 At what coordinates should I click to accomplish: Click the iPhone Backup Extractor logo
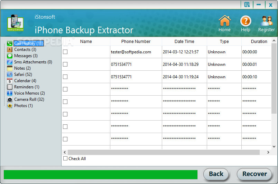point(16,23)
